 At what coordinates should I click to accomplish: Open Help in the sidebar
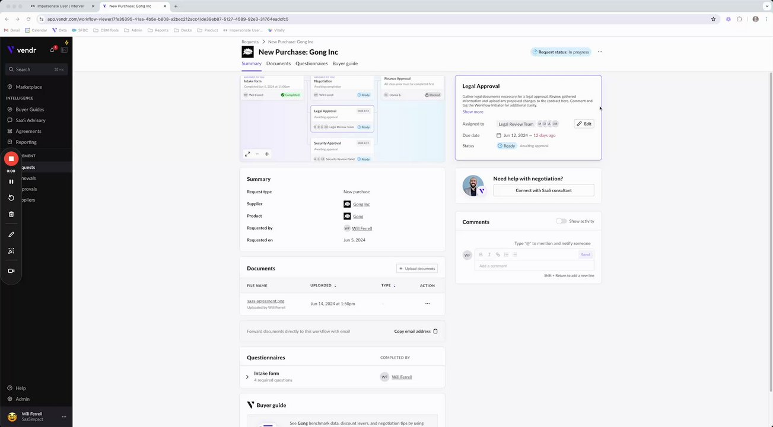pos(20,388)
